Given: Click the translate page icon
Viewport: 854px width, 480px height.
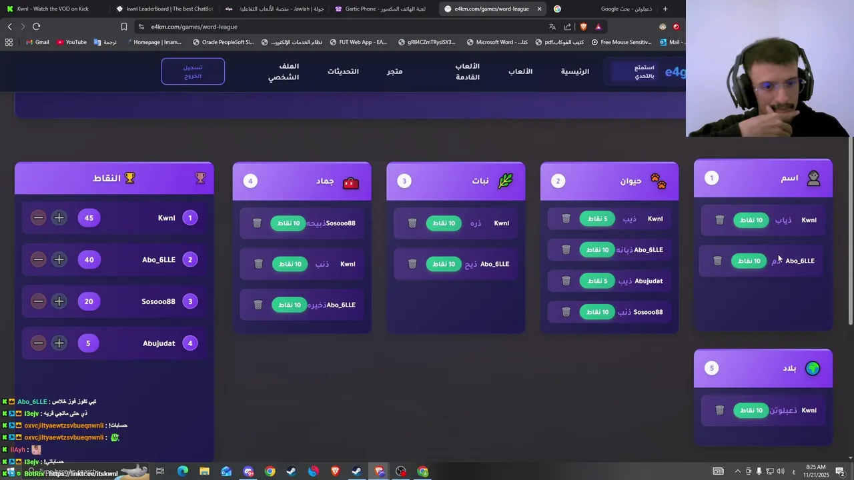Looking at the screenshot, I should click(552, 27).
